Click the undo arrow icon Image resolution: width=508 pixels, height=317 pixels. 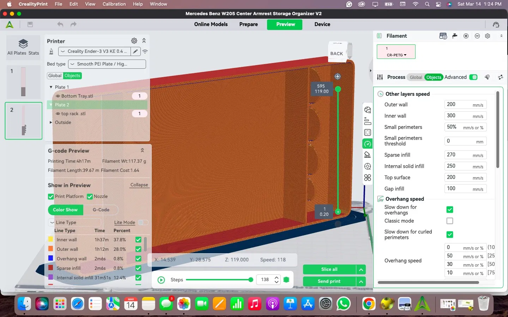point(60,24)
